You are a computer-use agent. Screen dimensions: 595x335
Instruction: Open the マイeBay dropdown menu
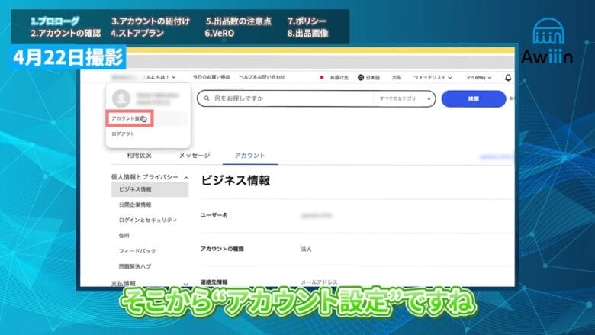click(479, 77)
